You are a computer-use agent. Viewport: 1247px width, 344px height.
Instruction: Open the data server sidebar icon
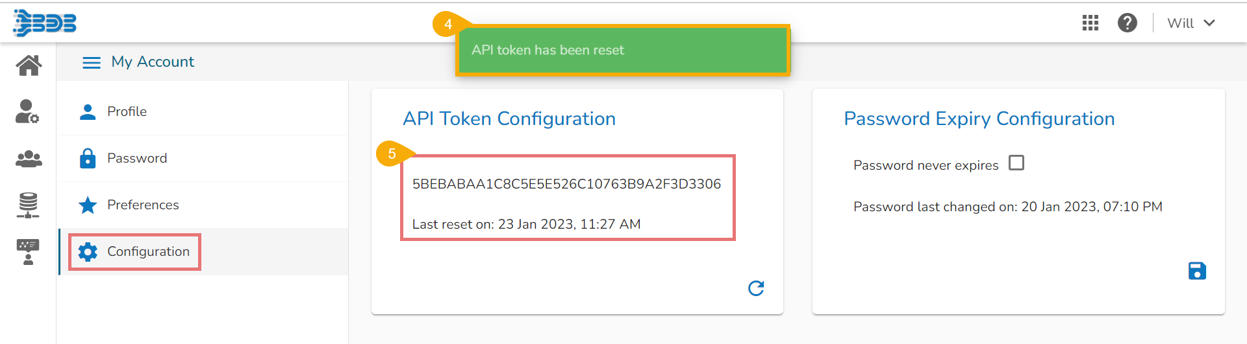click(28, 205)
